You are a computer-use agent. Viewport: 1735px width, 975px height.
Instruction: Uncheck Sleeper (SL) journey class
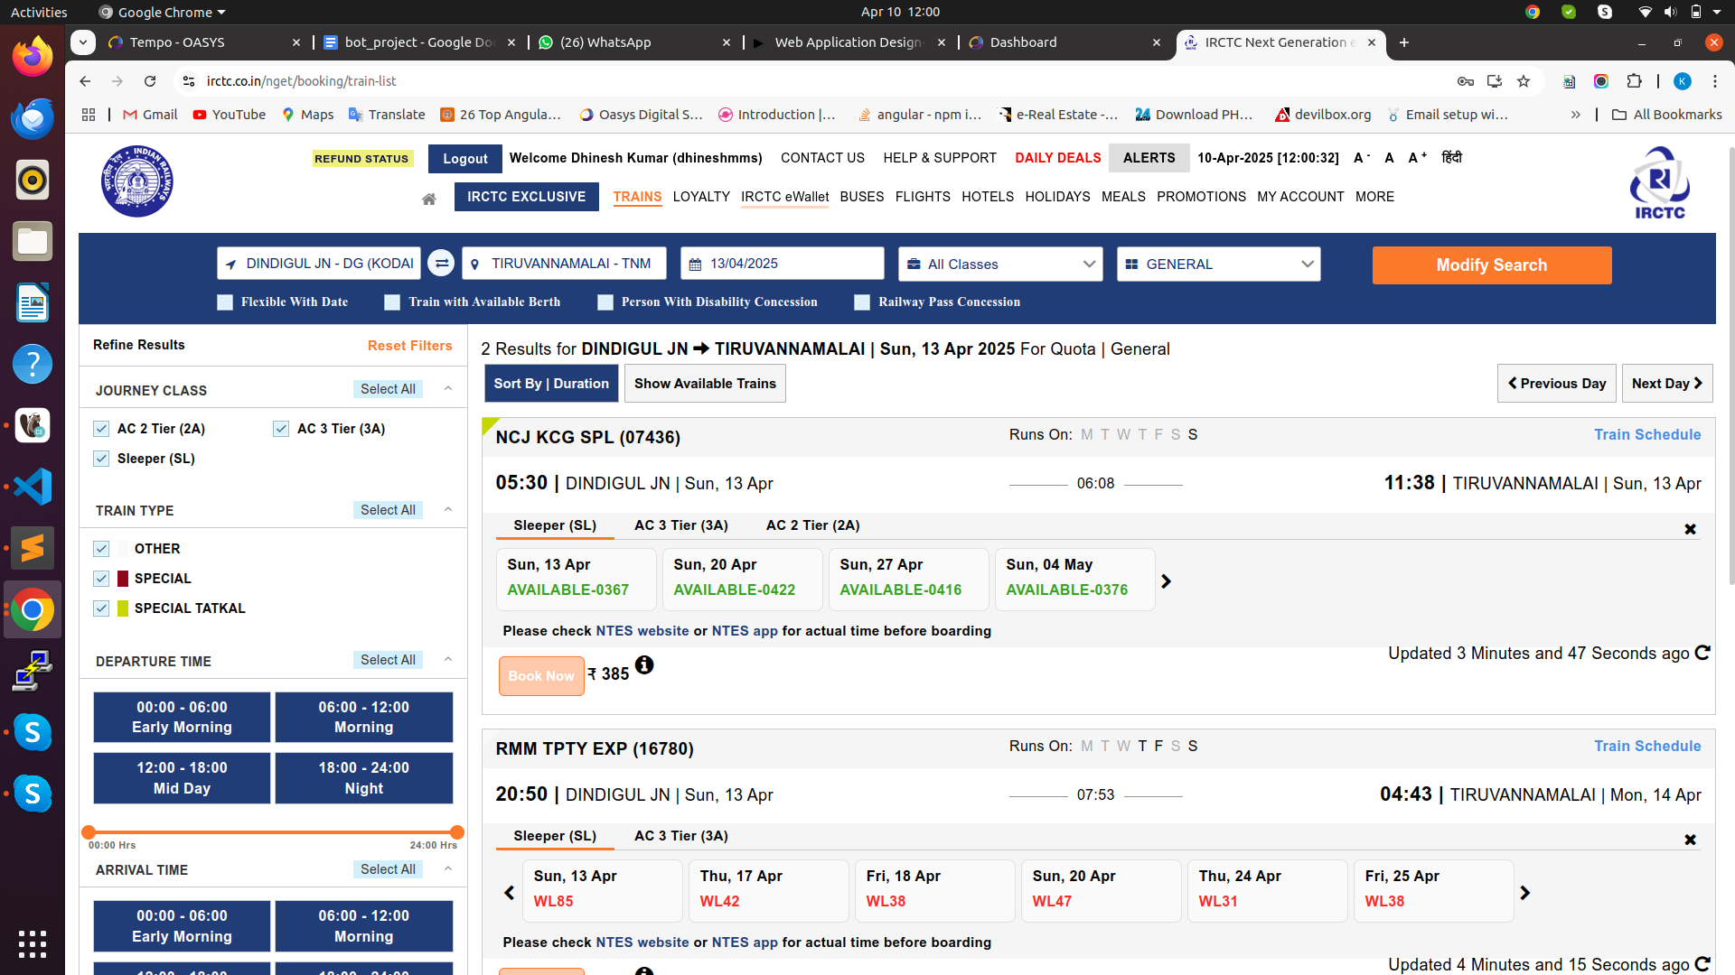(x=101, y=459)
